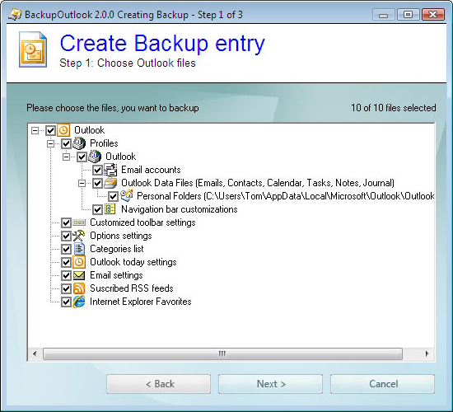Click the Navigation bar customizations icon
Screen dimensions: 453x412
pos(110,209)
